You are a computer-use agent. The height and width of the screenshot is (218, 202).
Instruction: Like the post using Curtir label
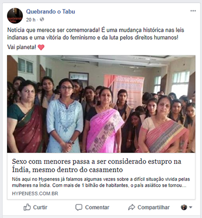tap(40, 207)
